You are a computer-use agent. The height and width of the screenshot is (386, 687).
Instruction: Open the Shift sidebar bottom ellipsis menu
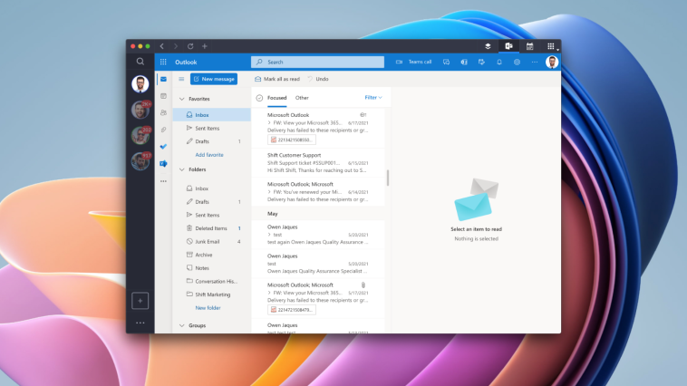pos(140,323)
